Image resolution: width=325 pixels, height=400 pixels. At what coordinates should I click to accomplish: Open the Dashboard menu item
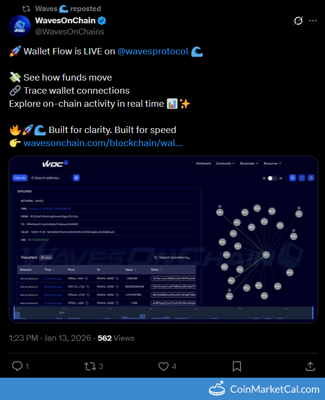pyautogui.click(x=204, y=164)
